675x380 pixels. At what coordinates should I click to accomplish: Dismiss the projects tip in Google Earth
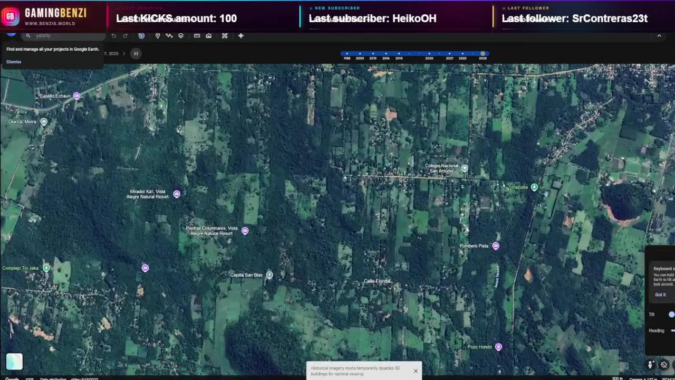pyautogui.click(x=14, y=62)
